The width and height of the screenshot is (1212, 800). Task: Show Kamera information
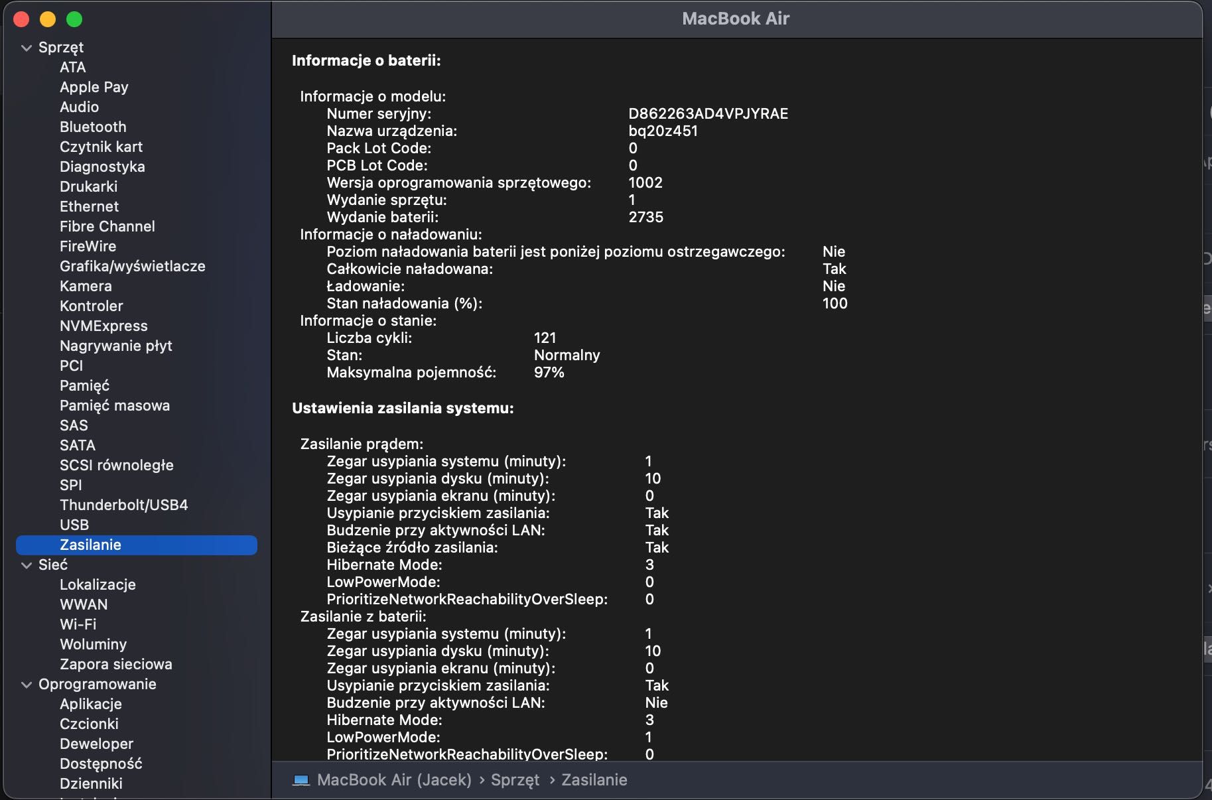(x=86, y=286)
